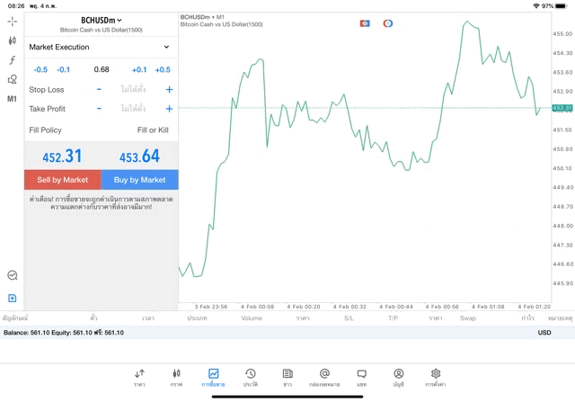Select the T/P column header
The width and height of the screenshot is (575, 402).
pos(394,318)
